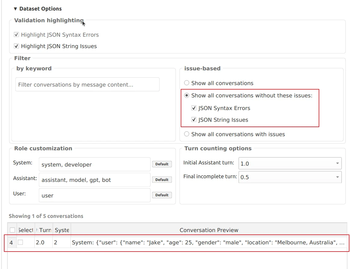This screenshot has width=350, height=269.
Task: Reset System role with Default button
Action: (x=162, y=164)
